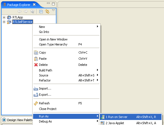Click the Up/Go Home toolbar icon
Screen dimensions: 164x125
pos(33,11)
